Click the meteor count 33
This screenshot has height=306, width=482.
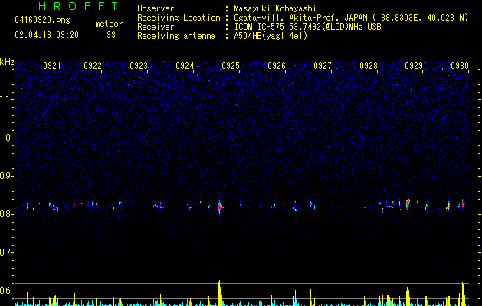[x=111, y=35]
